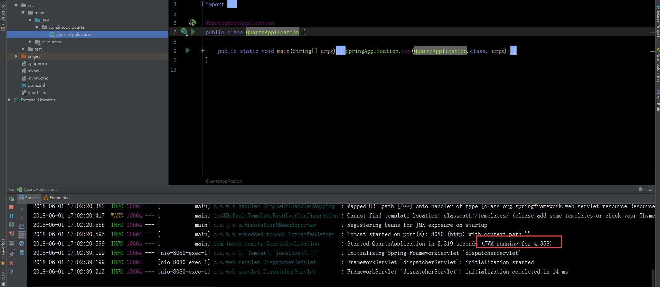This screenshot has height=287, width=660.
Task: Open the Favorites tool window
Action: (3, 252)
